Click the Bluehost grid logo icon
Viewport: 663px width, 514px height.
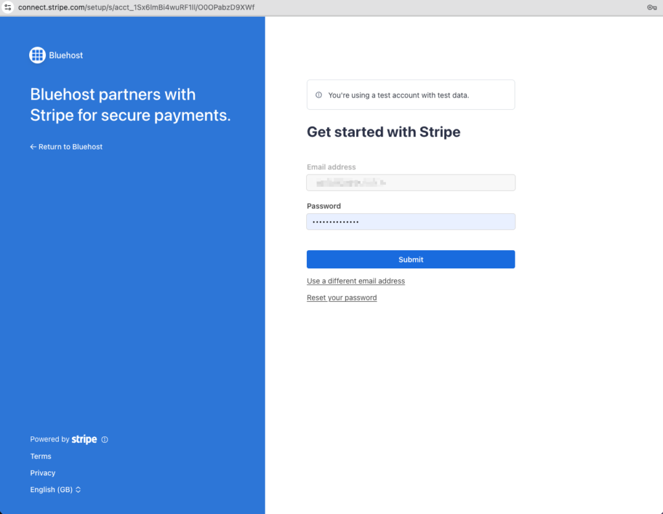[x=38, y=55]
